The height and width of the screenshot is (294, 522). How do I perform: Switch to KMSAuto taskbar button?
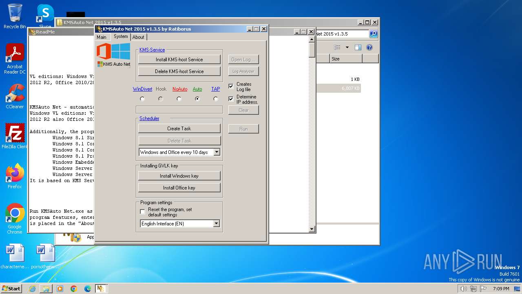click(101, 289)
